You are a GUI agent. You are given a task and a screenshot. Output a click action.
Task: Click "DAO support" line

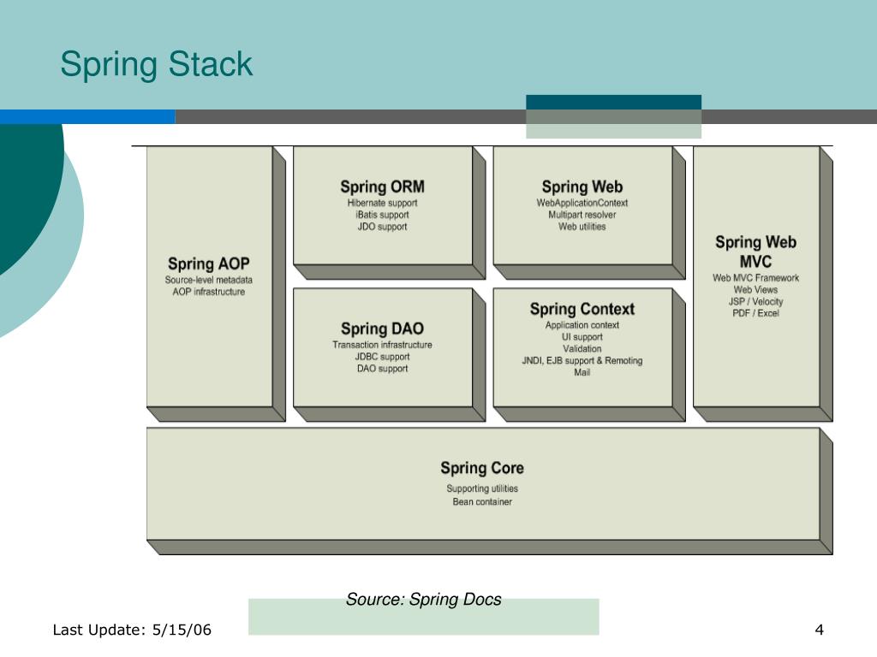tap(383, 368)
